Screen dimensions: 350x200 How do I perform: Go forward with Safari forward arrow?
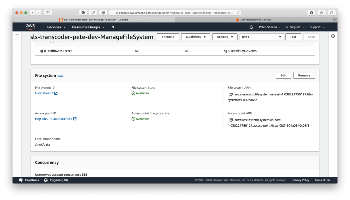tap(39, 12)
